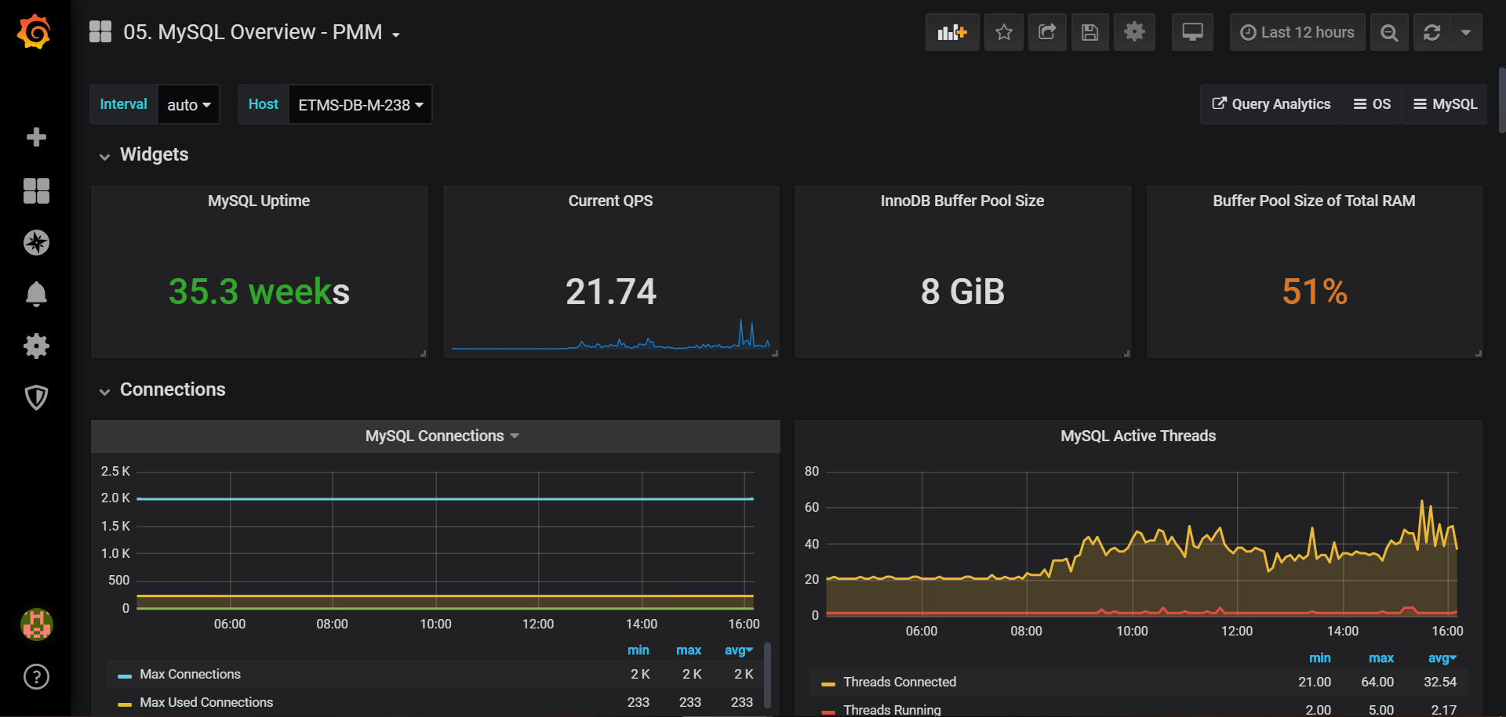The width and height of the screenshot is (1506, 717).
Task: Click the Threads Running color swatch
Action: point(829,711)
